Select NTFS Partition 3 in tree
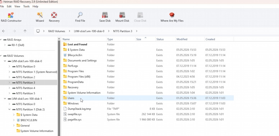This screenshot has width=279, height=136. click(x=26, y=83)
